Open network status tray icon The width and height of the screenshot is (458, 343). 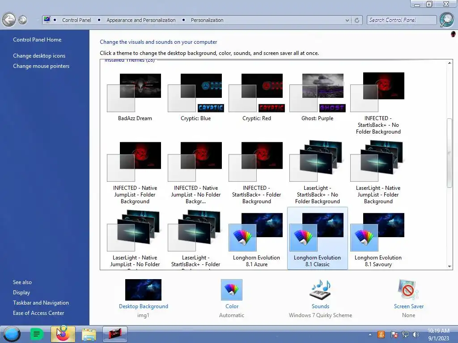tap(405, 335)
